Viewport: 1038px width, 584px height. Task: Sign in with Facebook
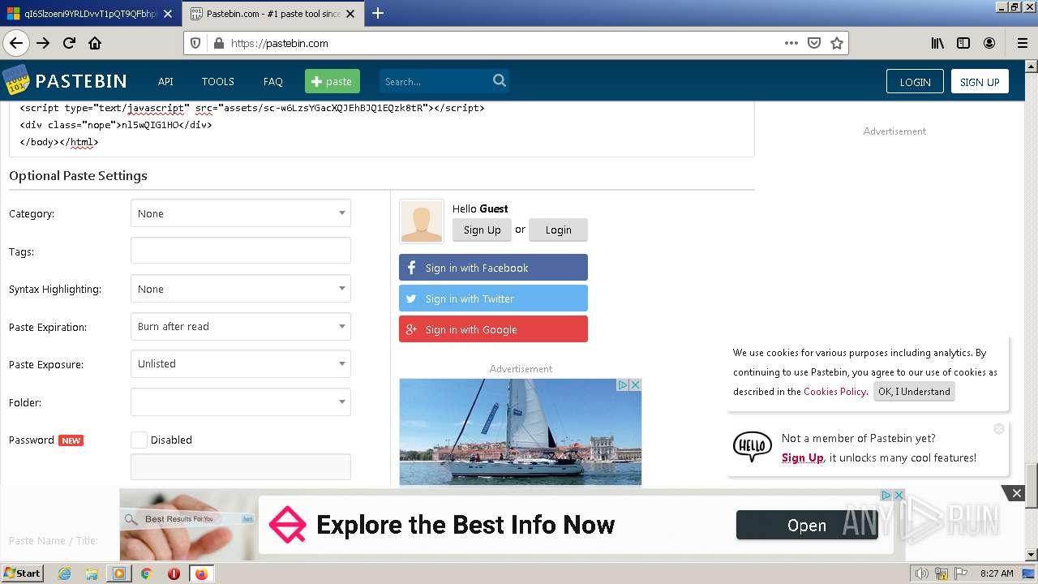pos(493,268)
